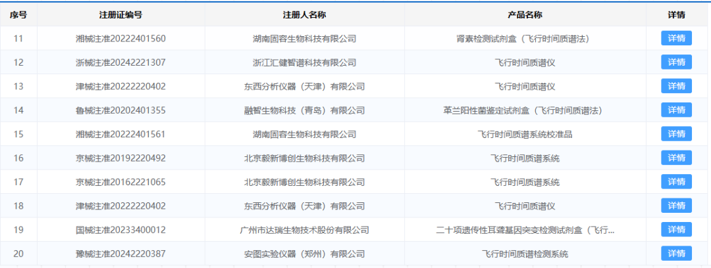The width and height of the screenshot is (711, 268).
Task: Select product 革兰阳性菌鉴定试剂盒（飞行时间质谱法）
Action: 525,110
